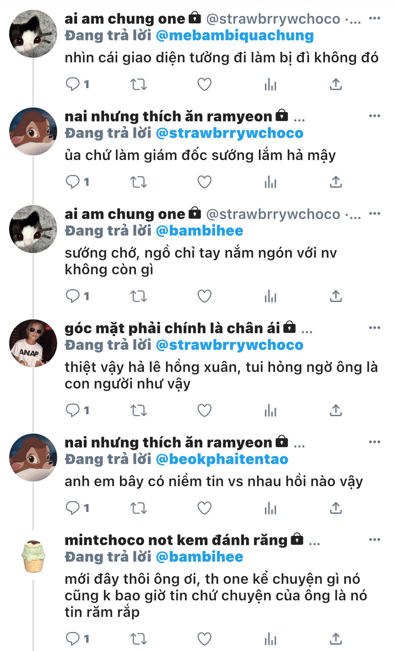Like the tweet "thiệt vậy hả lê hồng xuân"
Image resolution: width=394 pixels, height=651 pixels.
[x=204, y=410]
